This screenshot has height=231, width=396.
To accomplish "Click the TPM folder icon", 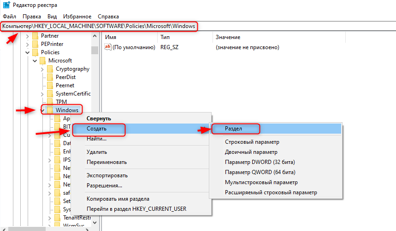I will (50, 102).
